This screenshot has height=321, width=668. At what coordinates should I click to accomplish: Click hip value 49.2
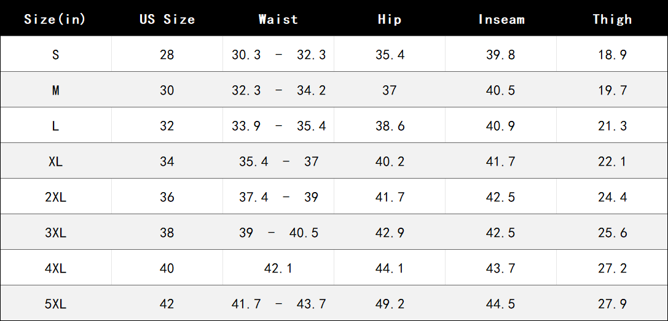390,304
